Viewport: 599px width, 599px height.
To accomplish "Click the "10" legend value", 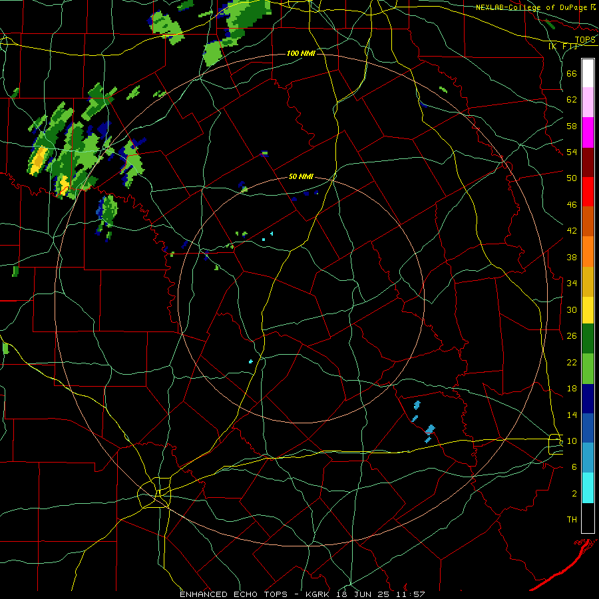I will click(572, 441).
